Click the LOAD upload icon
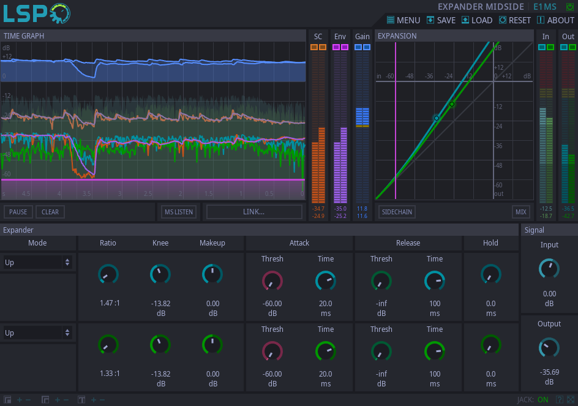 coord(465,20)
